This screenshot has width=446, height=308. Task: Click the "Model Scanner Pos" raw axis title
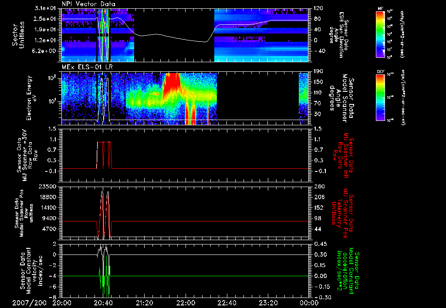coord(22,214)
